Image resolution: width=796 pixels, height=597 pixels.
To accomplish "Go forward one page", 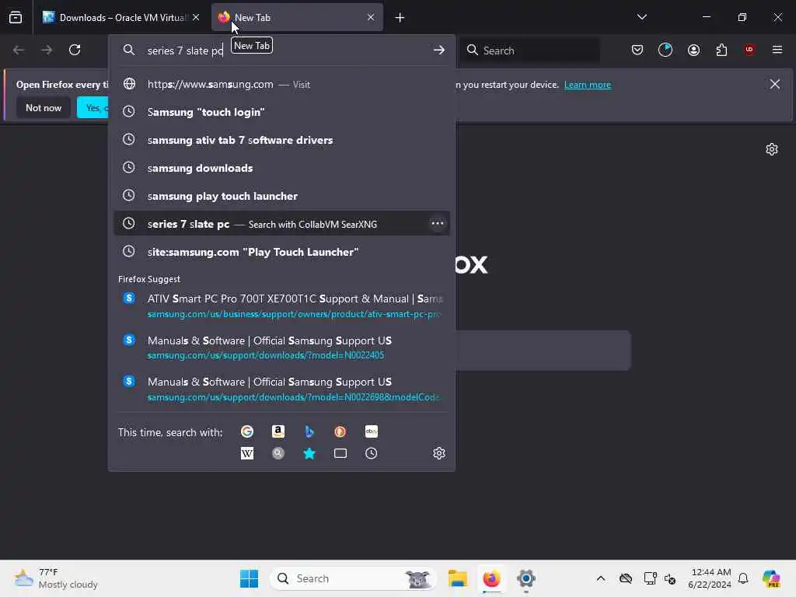I will coord(47,50).
